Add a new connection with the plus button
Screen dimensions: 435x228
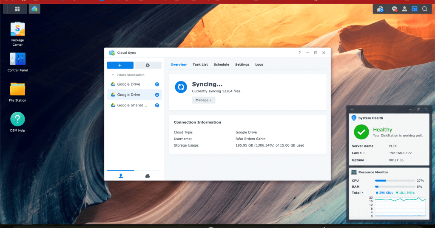(120, 65)
